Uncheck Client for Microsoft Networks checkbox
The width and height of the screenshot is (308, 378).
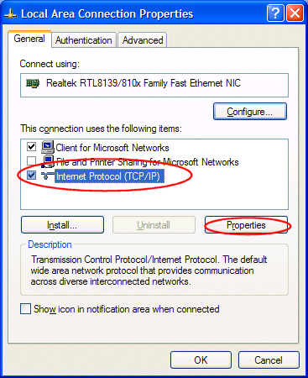[31, 146]
